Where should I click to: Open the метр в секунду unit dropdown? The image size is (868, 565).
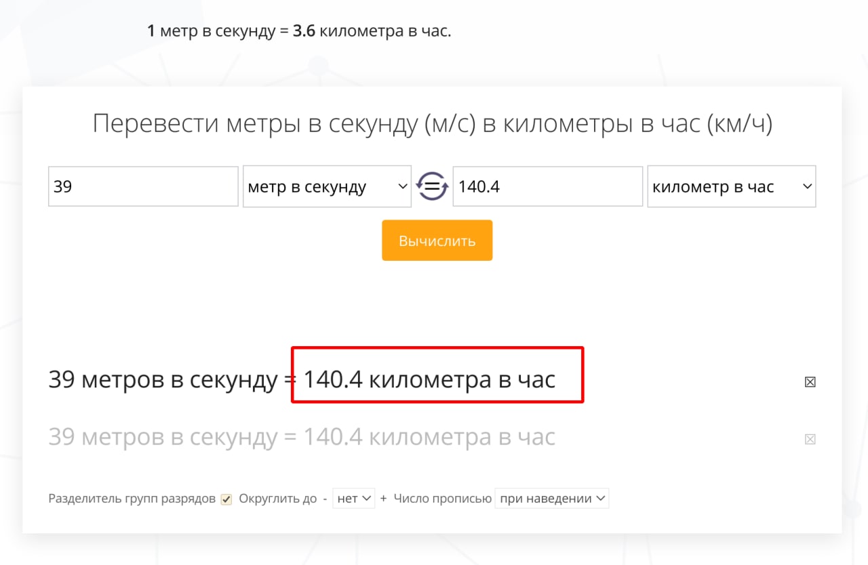pyautogui.click(x=327, y=186)
